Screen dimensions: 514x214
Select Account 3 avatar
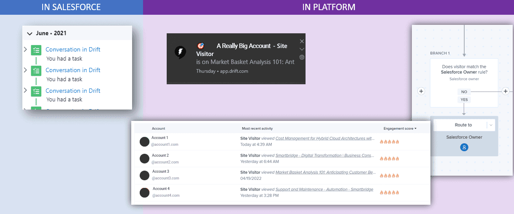(145, 175)
